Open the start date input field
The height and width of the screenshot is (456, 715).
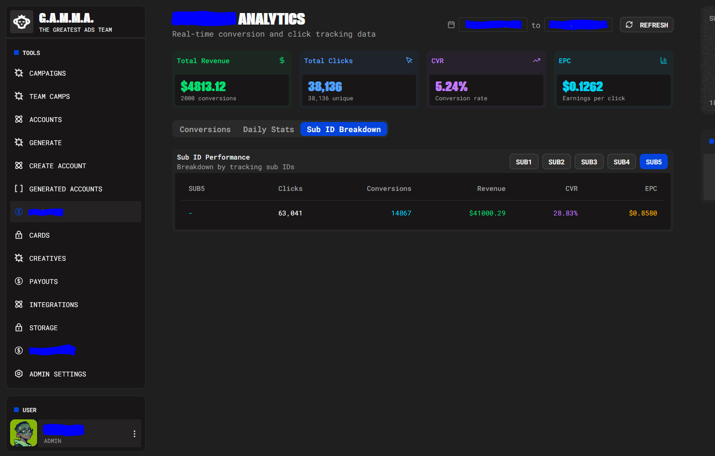pyautogui.click(x=493, y=25)
